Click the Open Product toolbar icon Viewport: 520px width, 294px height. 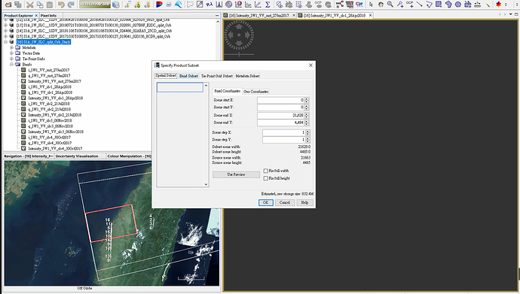pyautogui.click(x=8, y=5)
